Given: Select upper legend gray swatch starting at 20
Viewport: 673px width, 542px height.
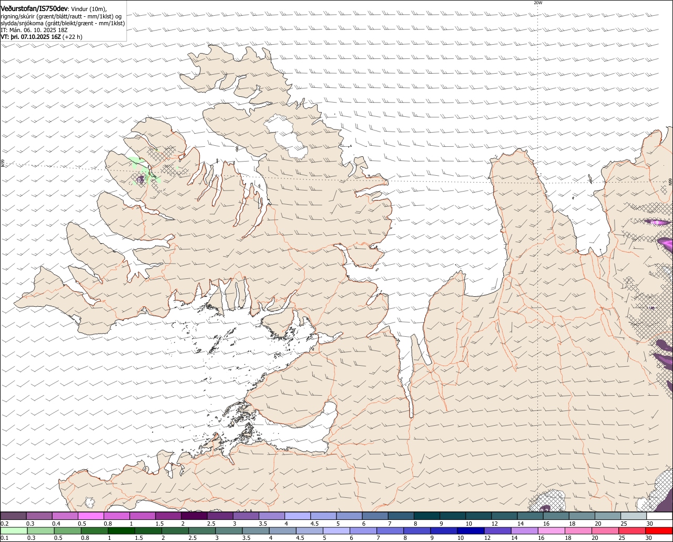Looking at the screenshot, I should [609, 516].
